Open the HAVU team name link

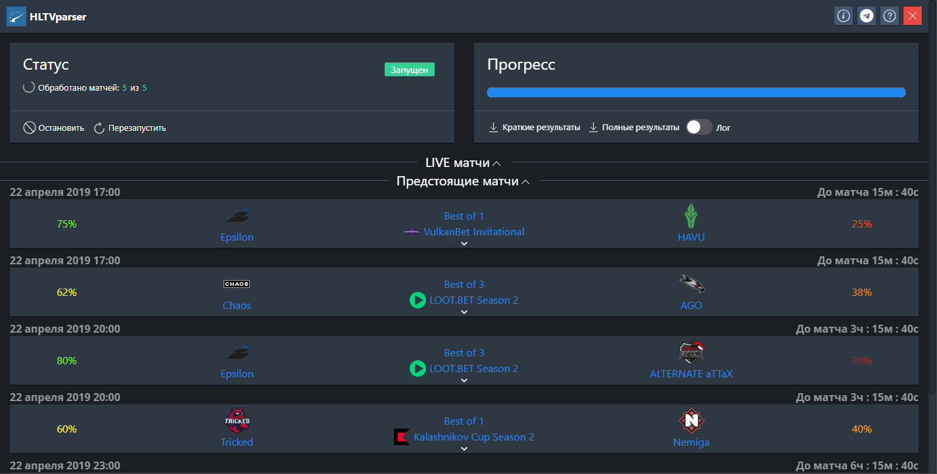(691, 237)
